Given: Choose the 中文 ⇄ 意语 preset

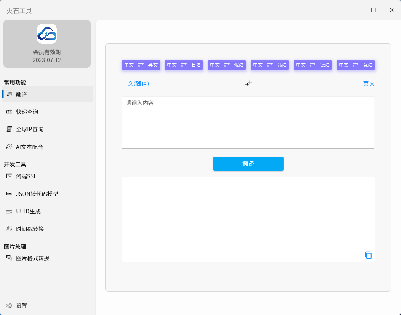Looking at the screenshot, I should coord(356,65).
